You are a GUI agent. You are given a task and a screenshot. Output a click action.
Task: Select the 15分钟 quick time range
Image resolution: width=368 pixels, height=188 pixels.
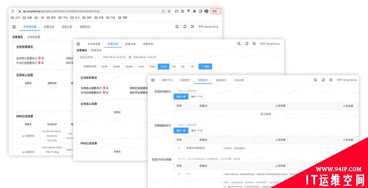117,67
